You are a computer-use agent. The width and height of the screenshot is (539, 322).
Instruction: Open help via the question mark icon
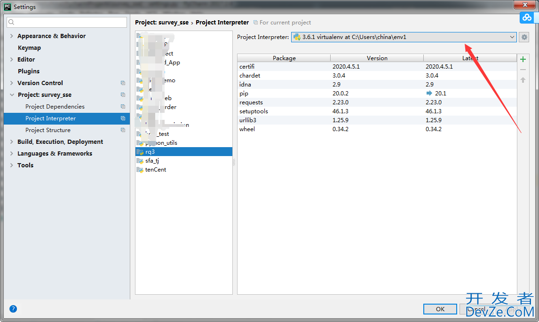click(x=13, y=308)
